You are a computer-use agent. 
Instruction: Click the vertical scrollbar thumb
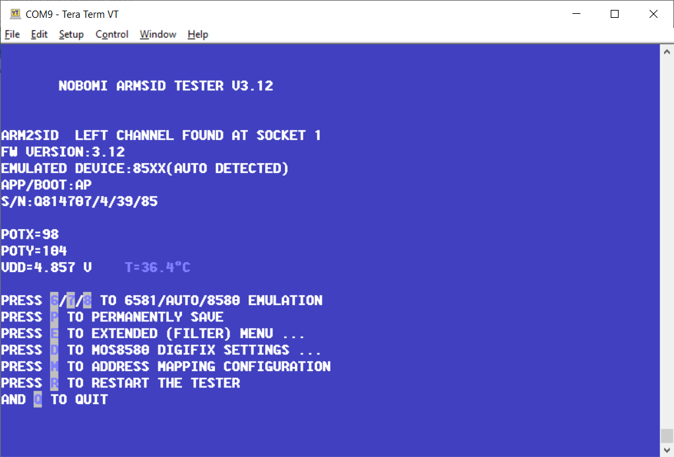[x=667, y=435]
